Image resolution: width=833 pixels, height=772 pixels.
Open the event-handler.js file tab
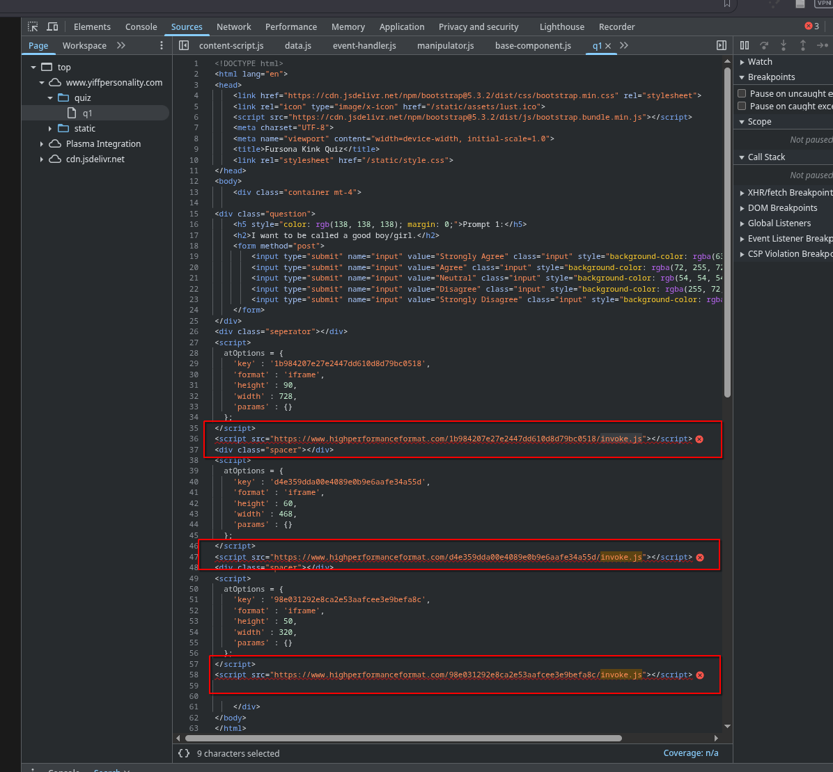click(364, 45)
